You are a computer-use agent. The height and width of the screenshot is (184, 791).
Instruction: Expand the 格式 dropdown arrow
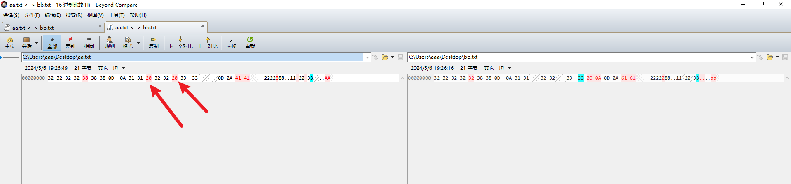click(x=138, y=43)
